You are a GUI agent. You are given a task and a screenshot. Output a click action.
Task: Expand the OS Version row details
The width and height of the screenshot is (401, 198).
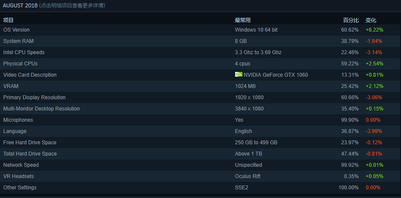16,30
